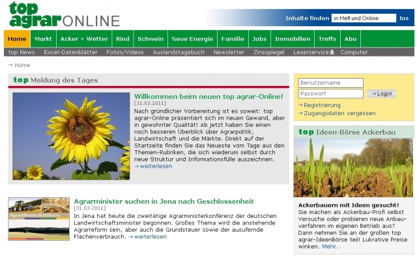Open Computer submenu item

[x=354, y=52]
